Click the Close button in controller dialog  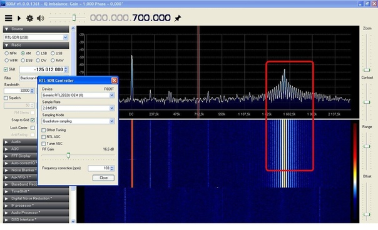pos(103,177)
